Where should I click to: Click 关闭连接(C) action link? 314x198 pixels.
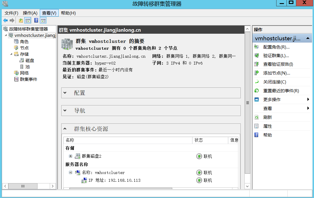[x=274, y=82]
